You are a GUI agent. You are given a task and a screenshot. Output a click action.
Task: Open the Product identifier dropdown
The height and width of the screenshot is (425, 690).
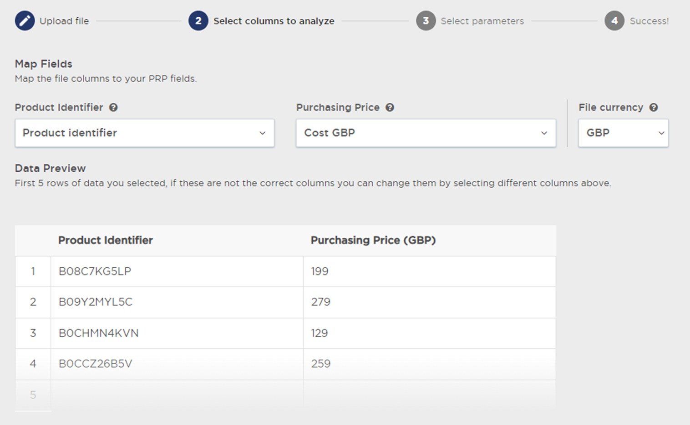tap(145, 133)
